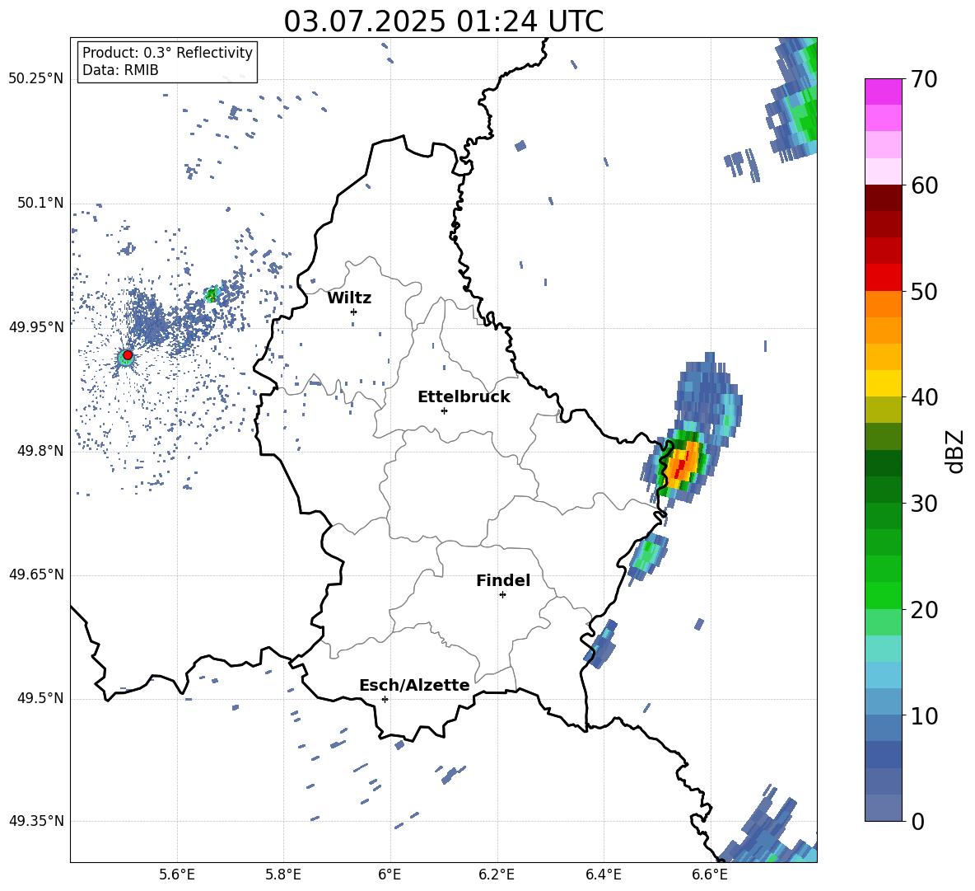Click the bright green 20 dBZ colorbar segment
Viewport: 975px width, 891px height.
(x=883, y=595)
